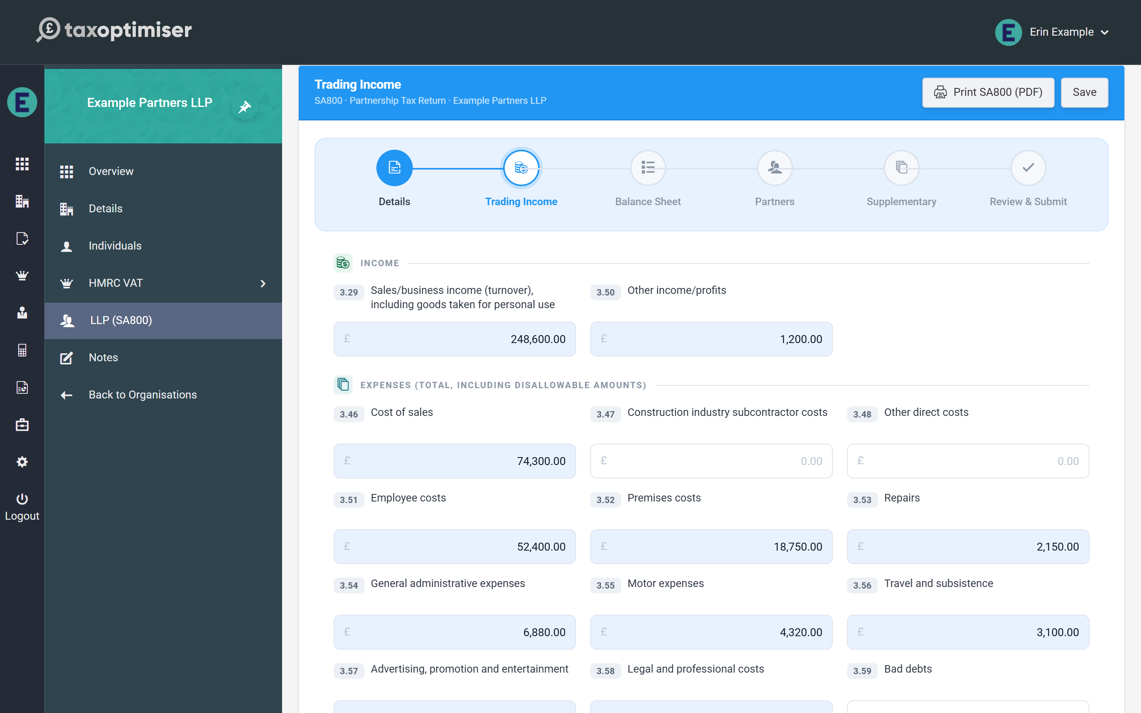Expand the HMRC VAT submenu chevron

tap(263, 283)
